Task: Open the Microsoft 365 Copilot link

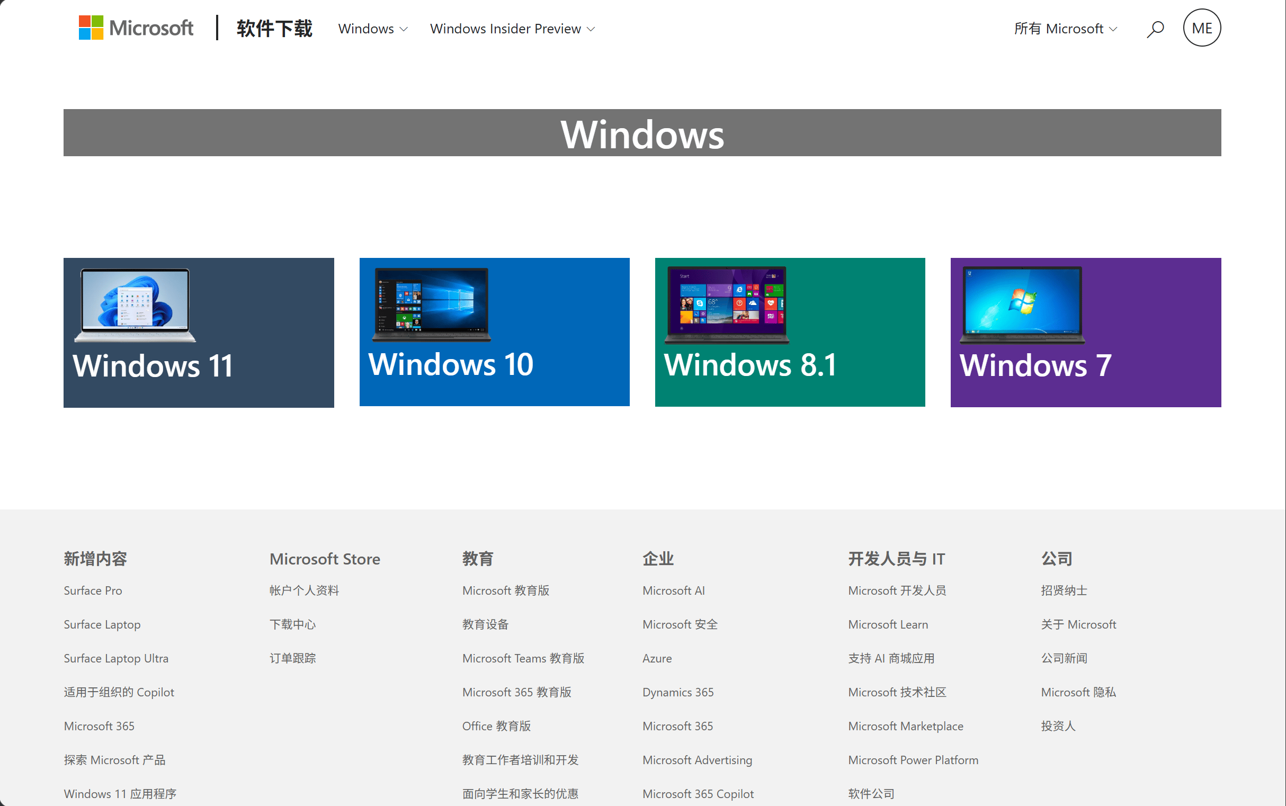Action: 698,794
